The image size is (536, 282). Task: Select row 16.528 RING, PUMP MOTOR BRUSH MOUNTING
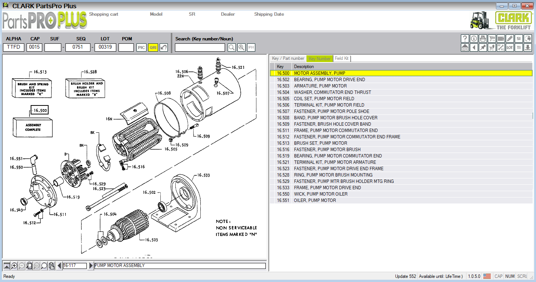click(x=401, y=175)
